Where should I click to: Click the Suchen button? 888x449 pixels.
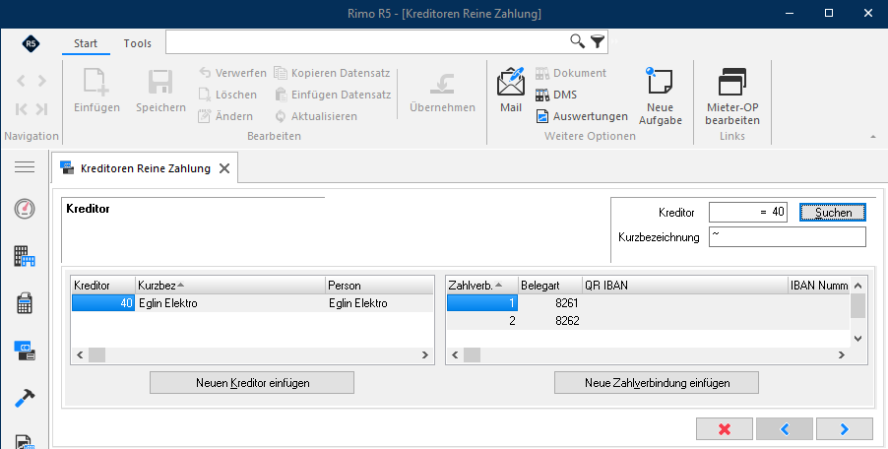(833, 213)
